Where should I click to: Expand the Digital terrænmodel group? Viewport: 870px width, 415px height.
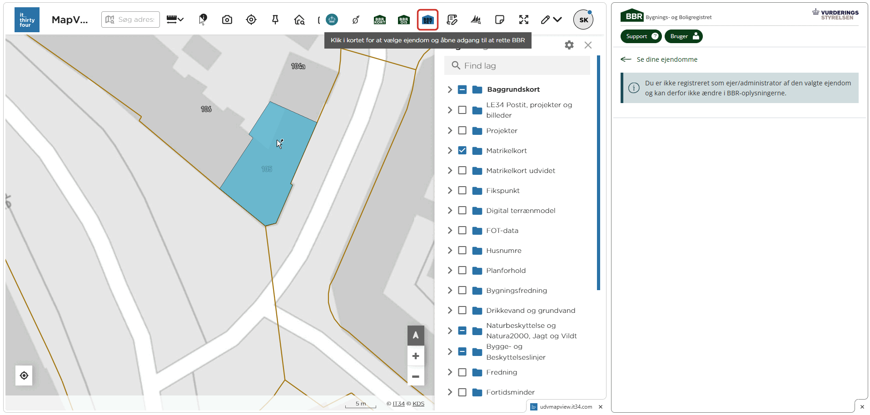point(450,210)
